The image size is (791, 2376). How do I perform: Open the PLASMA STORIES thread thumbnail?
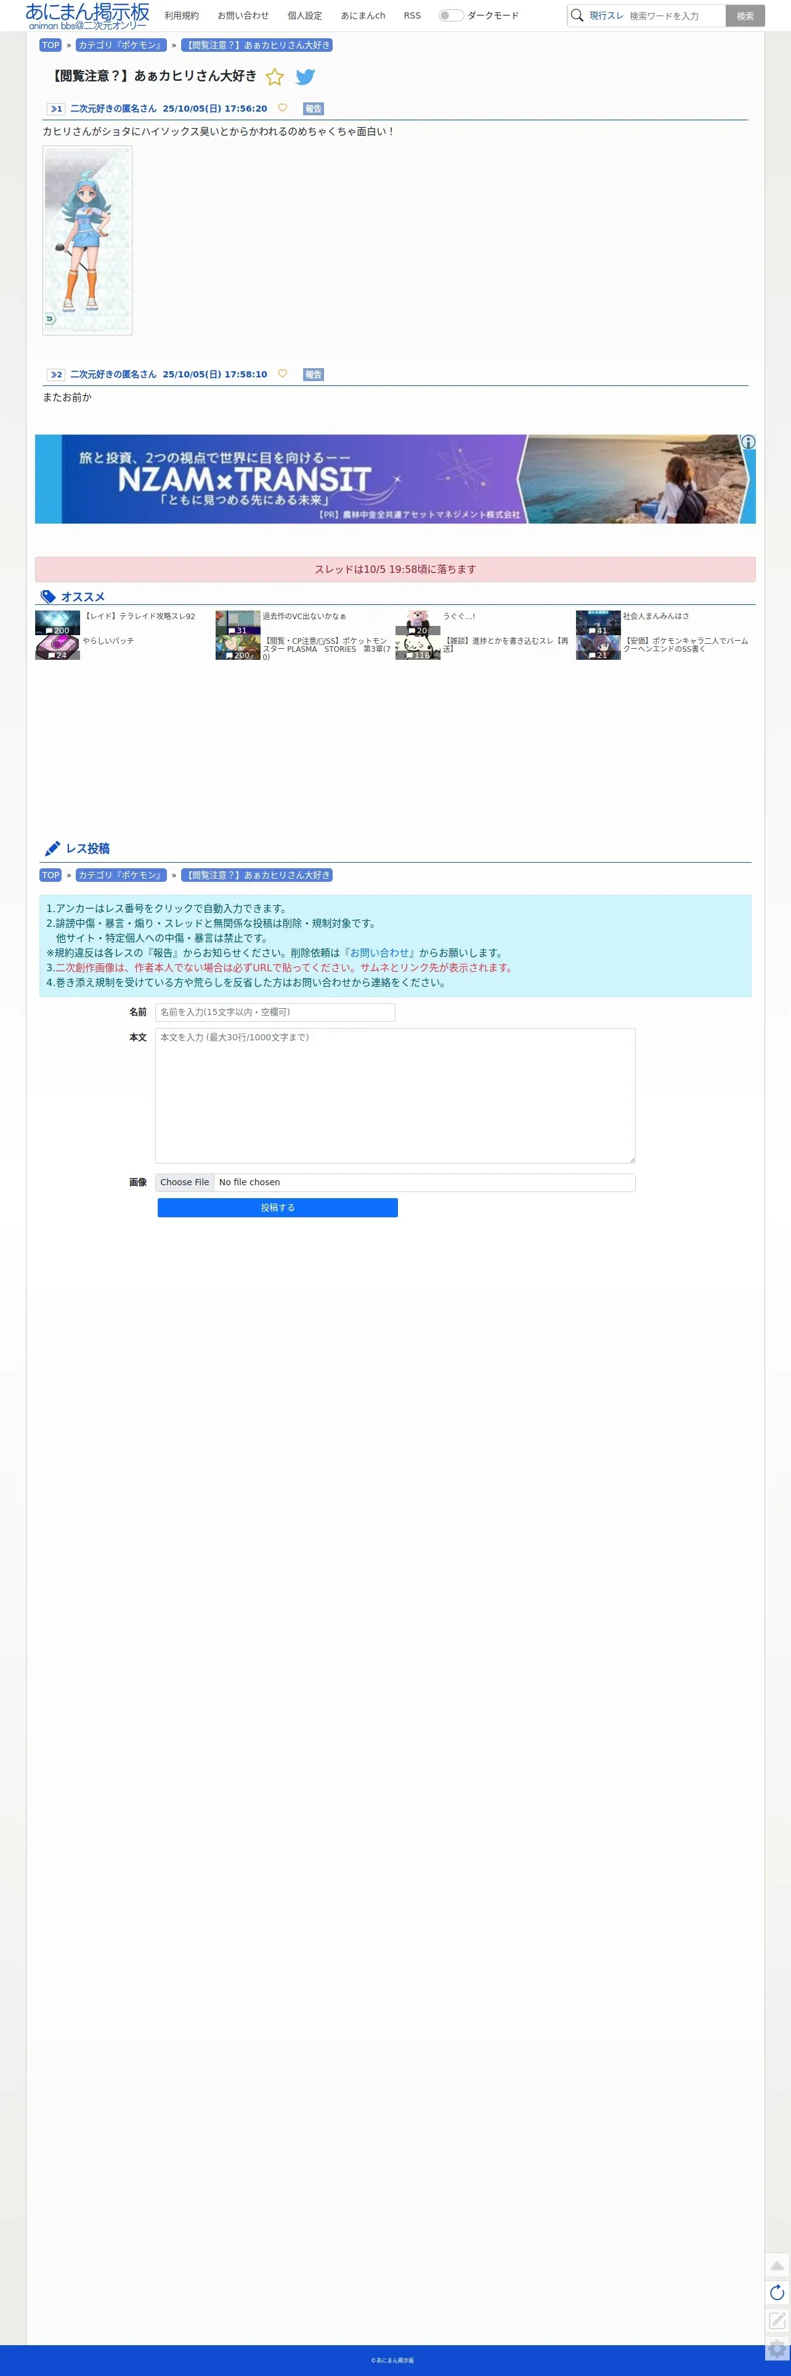[x=238, y=647]
